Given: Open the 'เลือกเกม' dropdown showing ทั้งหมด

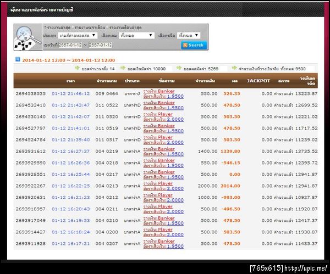Looking at the screenshot, I should [136, 35].
